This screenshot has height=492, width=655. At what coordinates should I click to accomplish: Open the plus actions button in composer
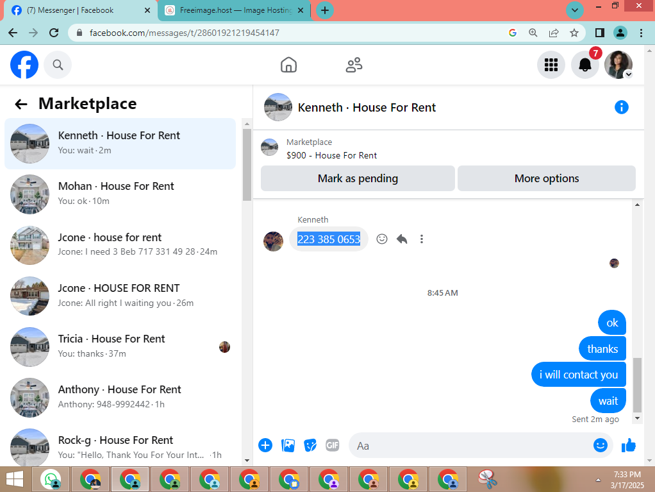(x=265, y=446)
